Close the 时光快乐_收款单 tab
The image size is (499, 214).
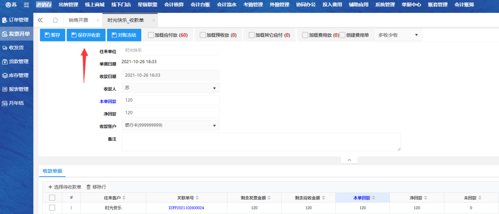tap(153, 20)
